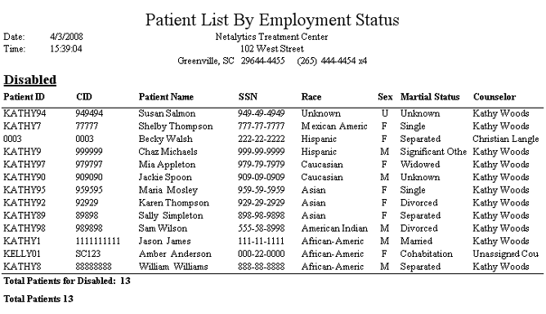Click the report title Patient List By Employment Status
546x314 pixels.
272,20
